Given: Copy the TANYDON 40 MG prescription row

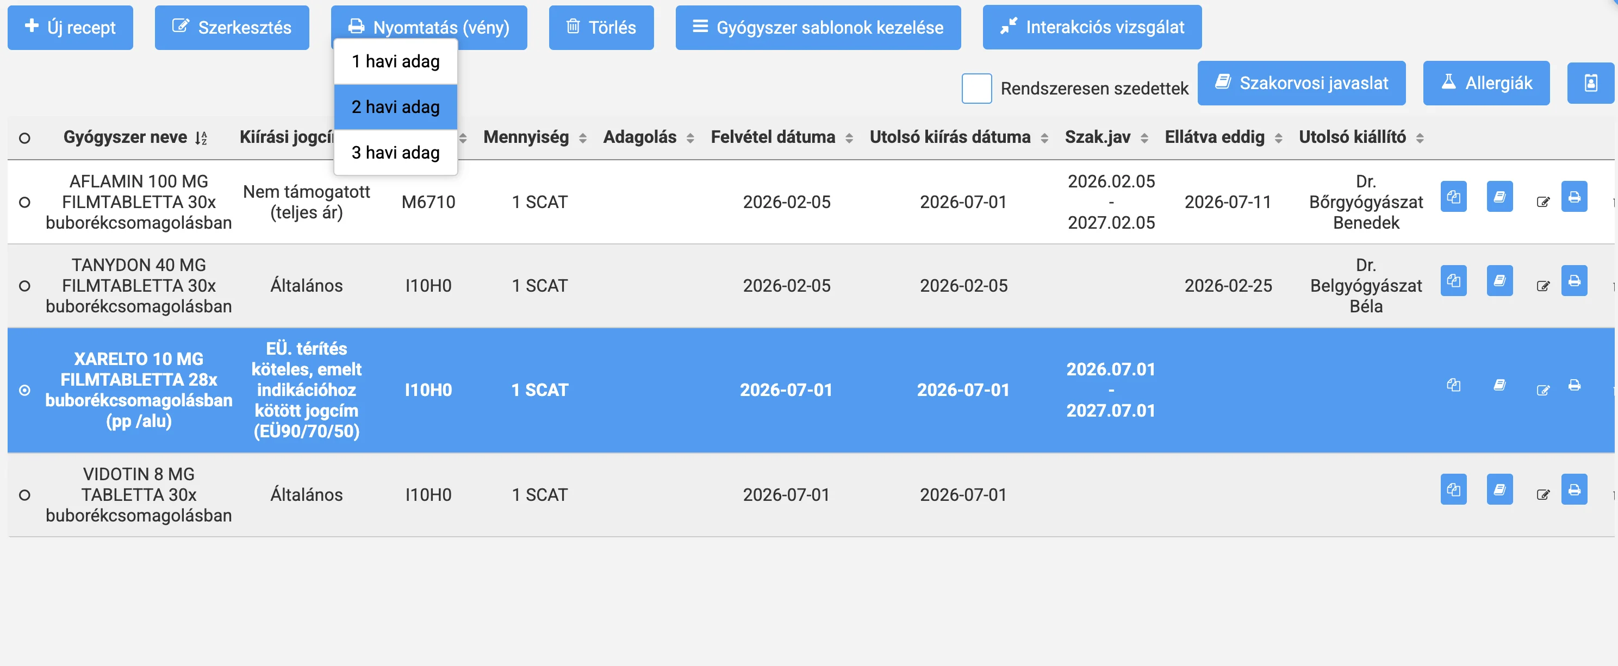Looking at the screenshot, I should point(1453,281).
